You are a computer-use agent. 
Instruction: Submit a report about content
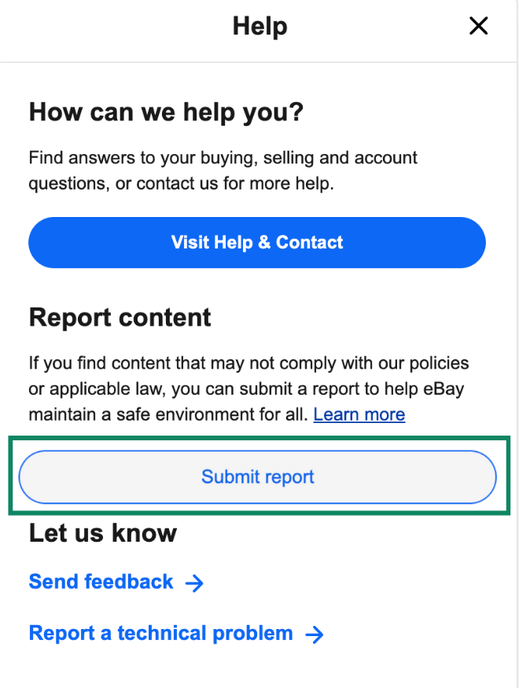257,476
